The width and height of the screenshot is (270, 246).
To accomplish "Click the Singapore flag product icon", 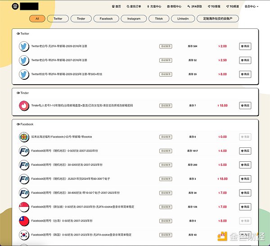I will (24, 207).
